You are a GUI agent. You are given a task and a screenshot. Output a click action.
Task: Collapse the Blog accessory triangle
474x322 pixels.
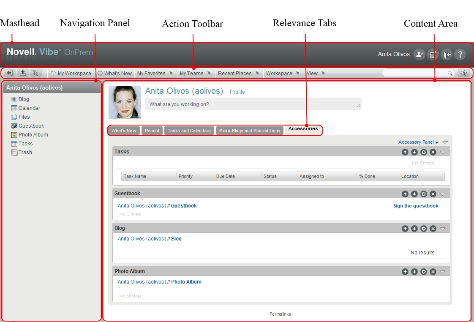pyautogui.click(x=443, y=229)
